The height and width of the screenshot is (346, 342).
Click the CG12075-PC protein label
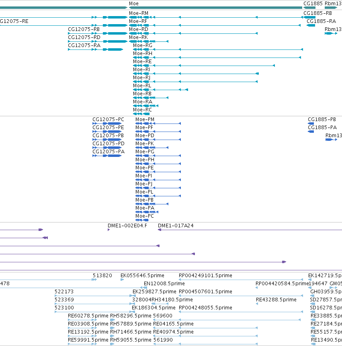108,119
